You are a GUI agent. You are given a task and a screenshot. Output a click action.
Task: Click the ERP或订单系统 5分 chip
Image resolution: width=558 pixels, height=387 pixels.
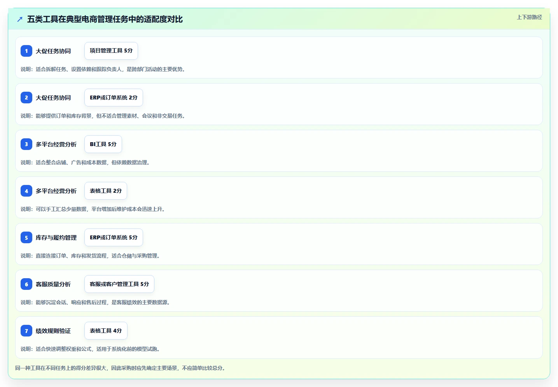[114, 237]
